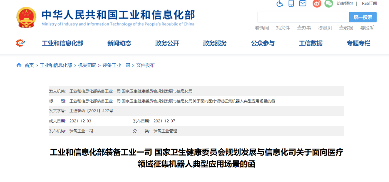The height and width of the screenshot is (182, 389).
Task: Open the accessibility barrier-free icon
Action: pyautogui.click(x=280, y=4)
